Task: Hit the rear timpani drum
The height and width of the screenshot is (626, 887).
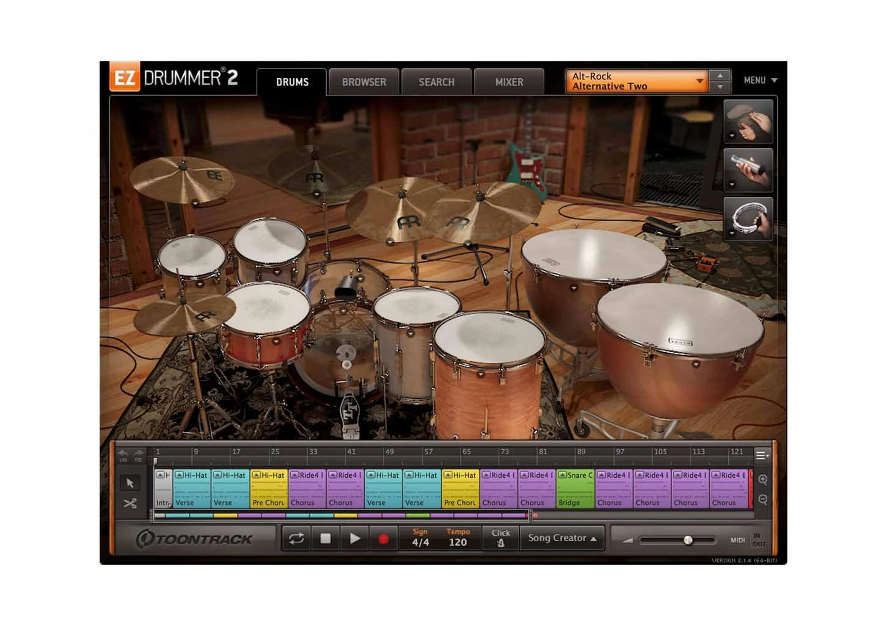Action: pos(594,256)
